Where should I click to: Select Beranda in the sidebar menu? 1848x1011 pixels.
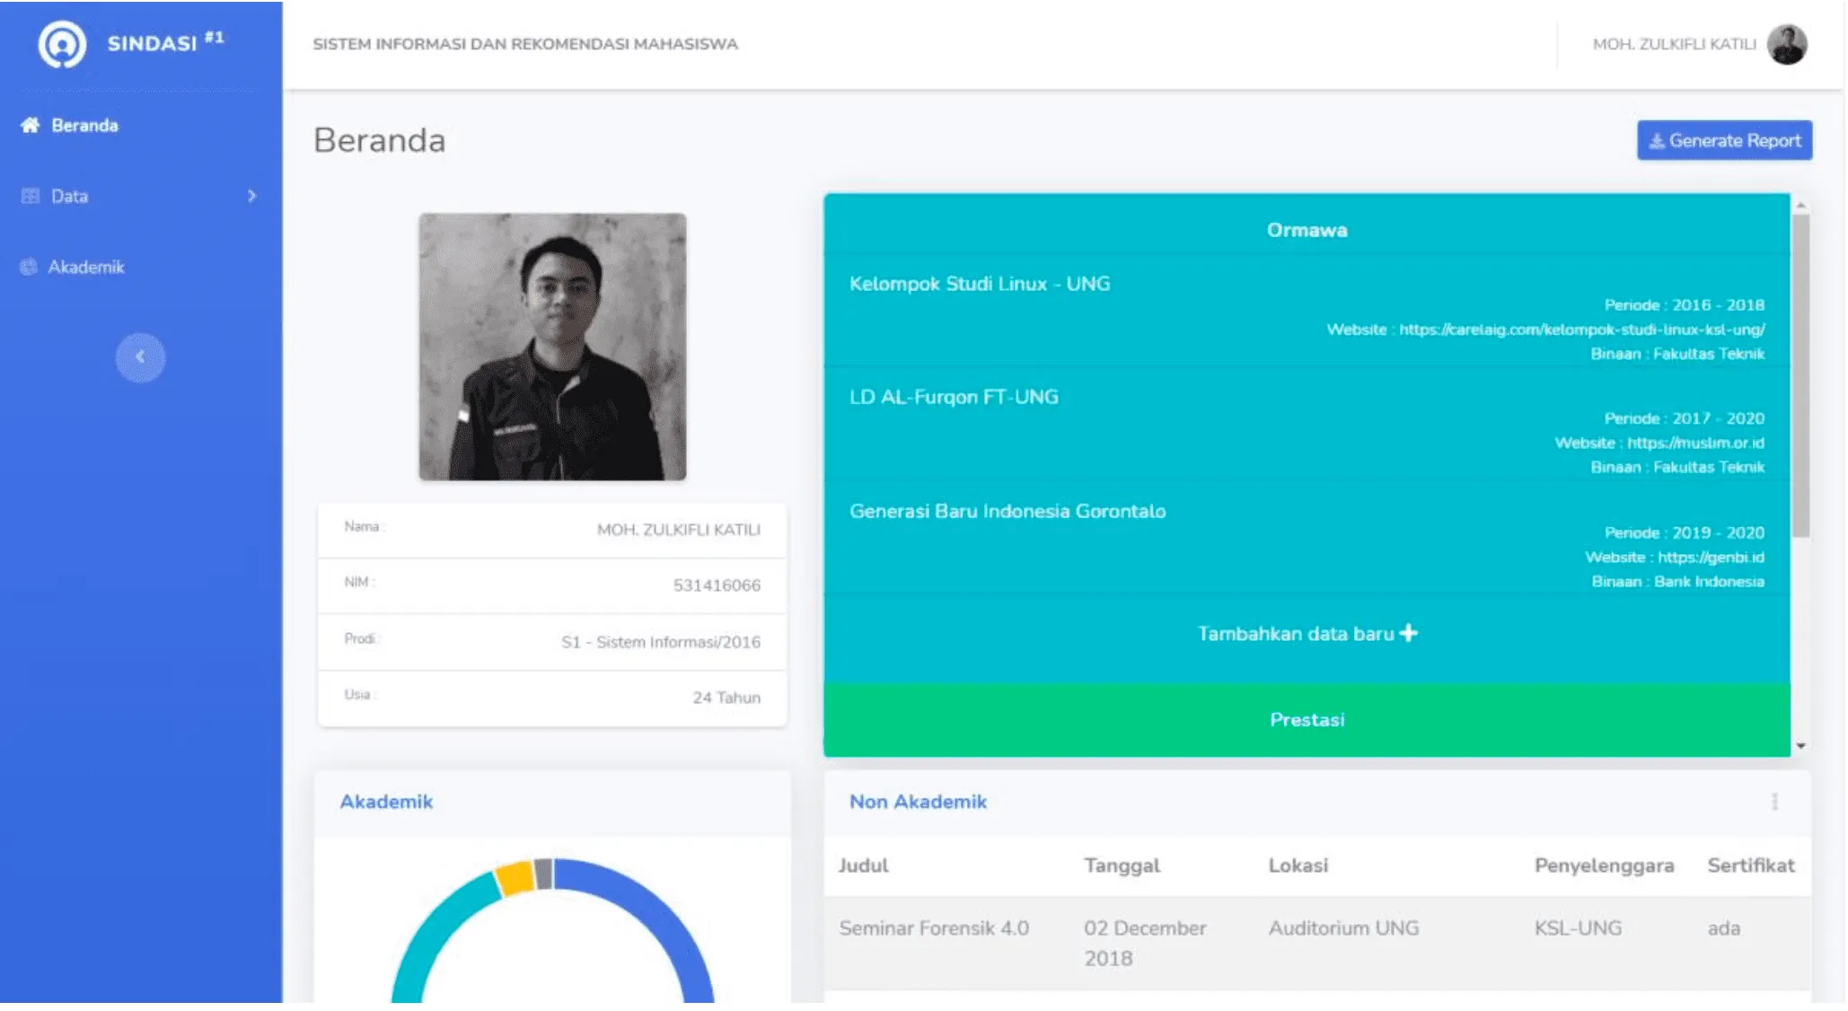[x=84, y=125]
